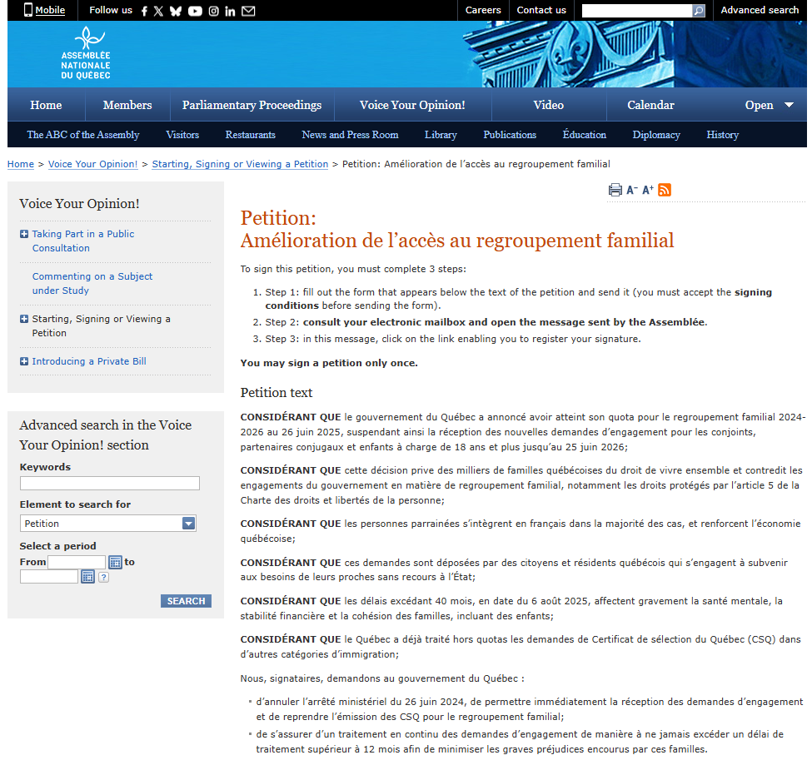Open the Parliamentary Proceedings menu
Viewport: 812px width, 760px height.
(252, 106)
